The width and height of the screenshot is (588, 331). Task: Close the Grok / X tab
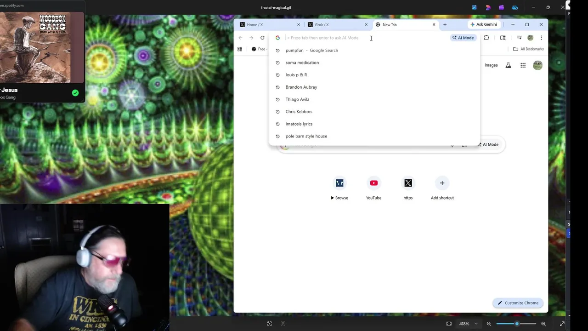click(366, 24)
